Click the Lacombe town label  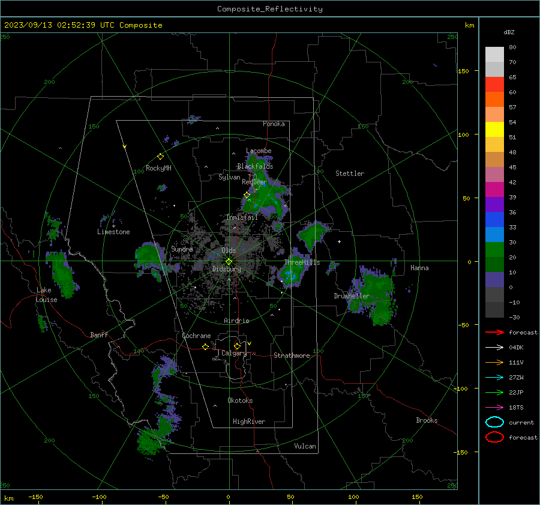click(x=259, y=151)
